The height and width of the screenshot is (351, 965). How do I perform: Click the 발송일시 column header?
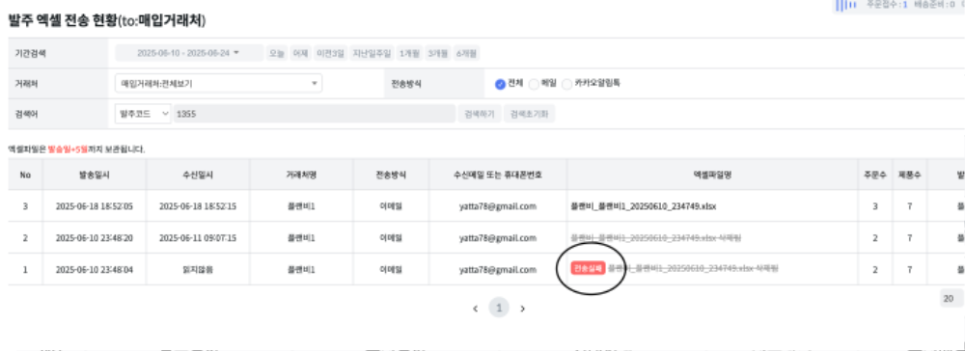[95, 175]
